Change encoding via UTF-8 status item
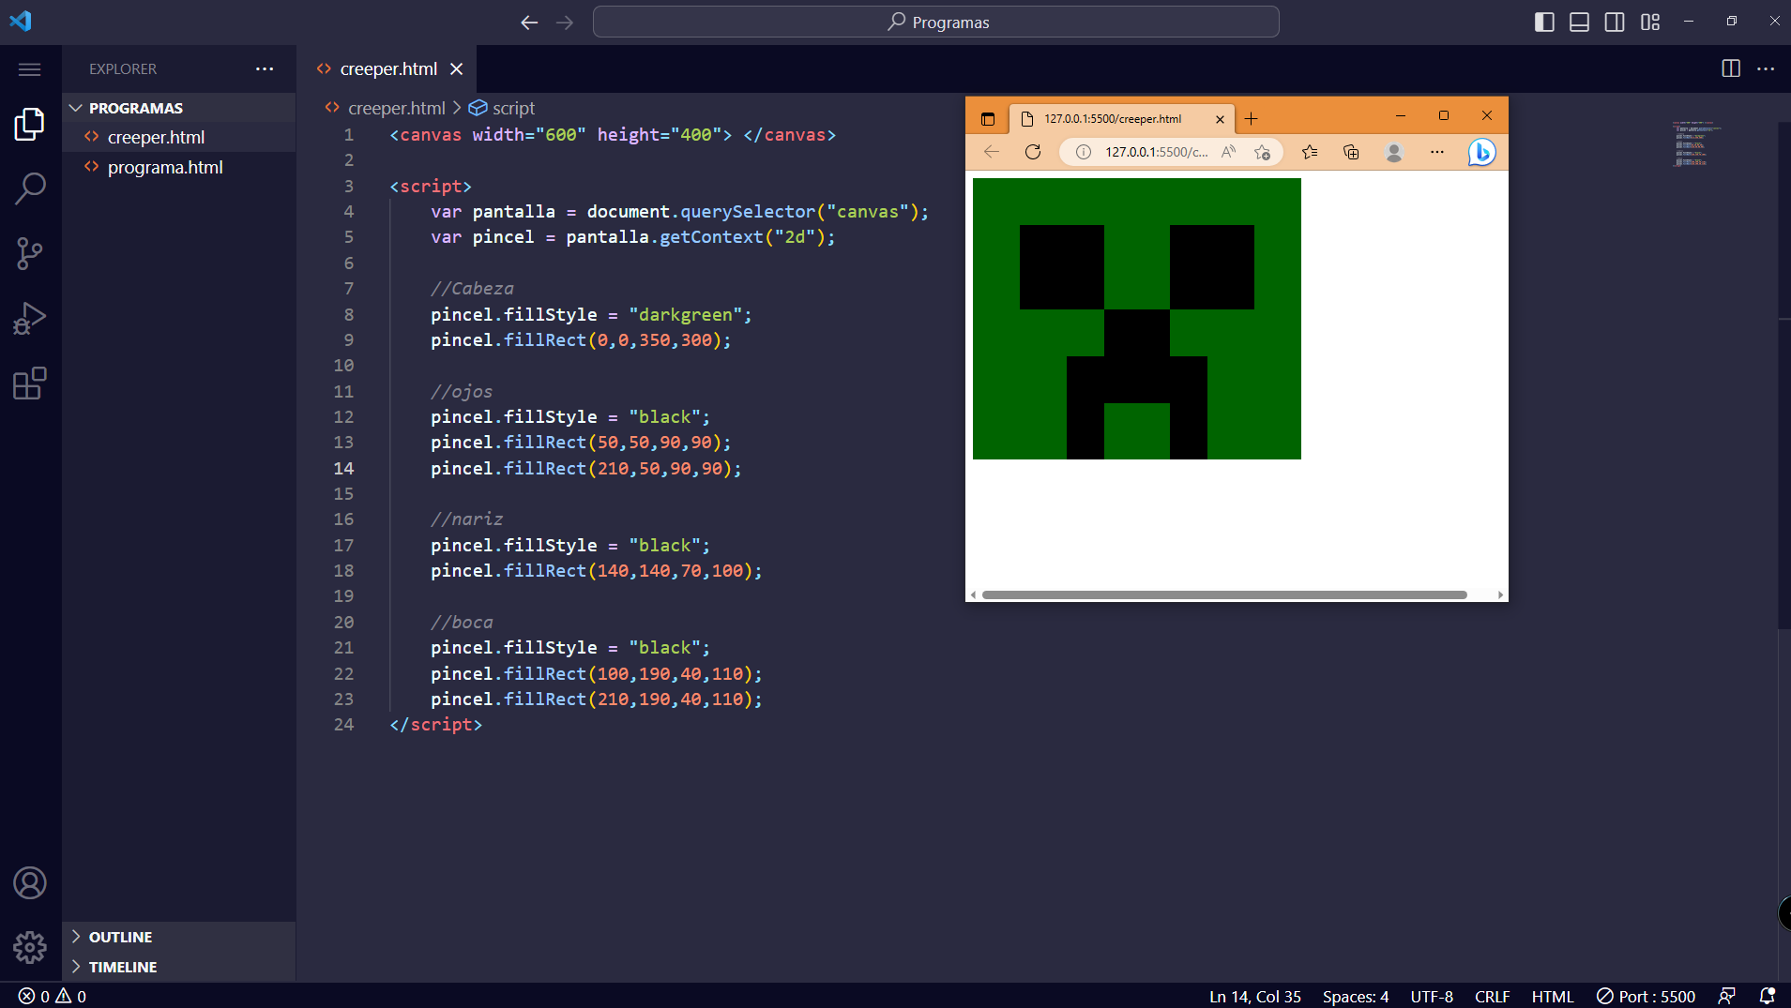1791x1008 pixels. [x=1432, y=997]
